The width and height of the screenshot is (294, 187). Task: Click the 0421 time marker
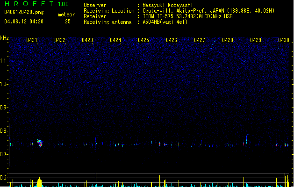pyautogui.click(x=32, y=40)
